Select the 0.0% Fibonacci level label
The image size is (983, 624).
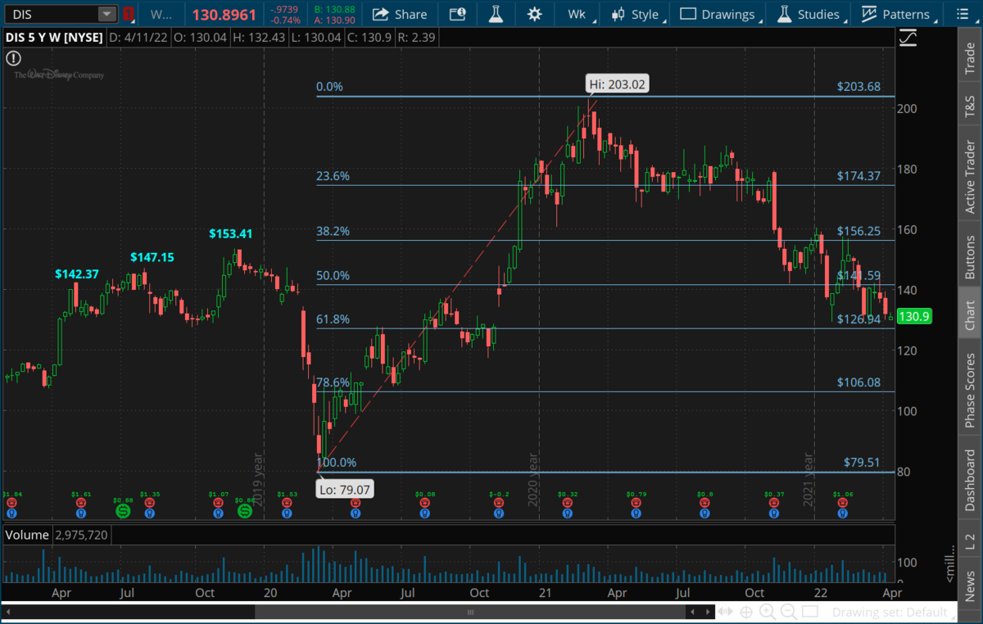click(x=330, y=87)
